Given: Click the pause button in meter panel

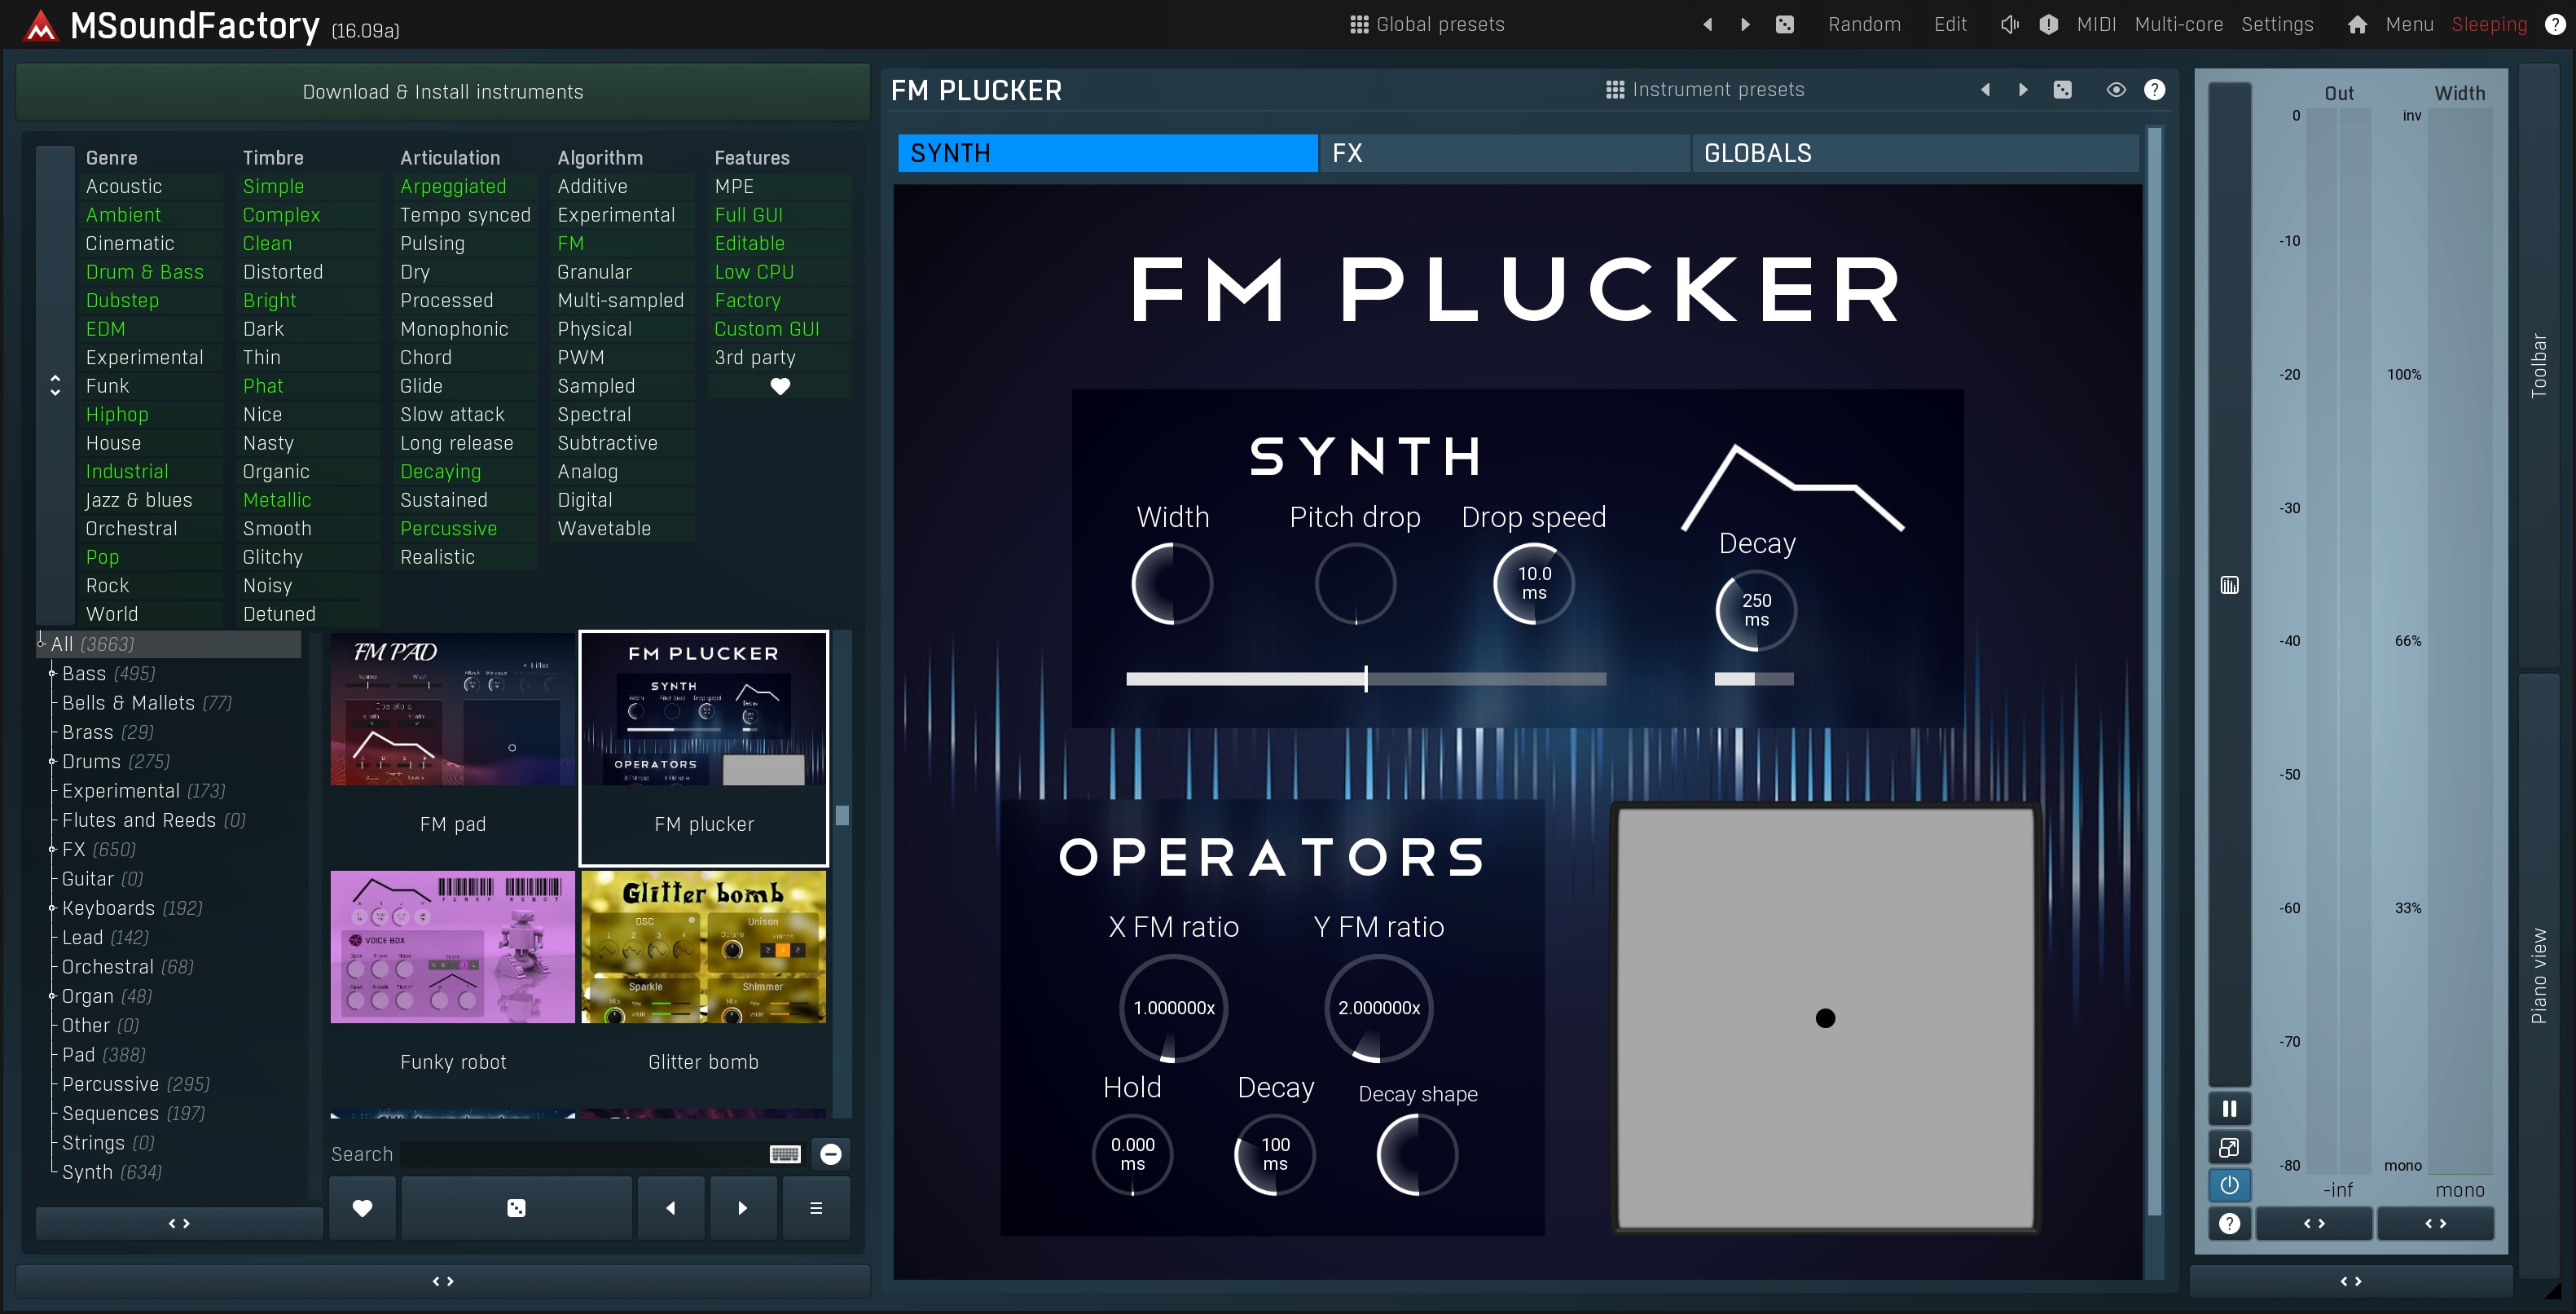Looking at the screenshot, I should click(2229, 1109).
